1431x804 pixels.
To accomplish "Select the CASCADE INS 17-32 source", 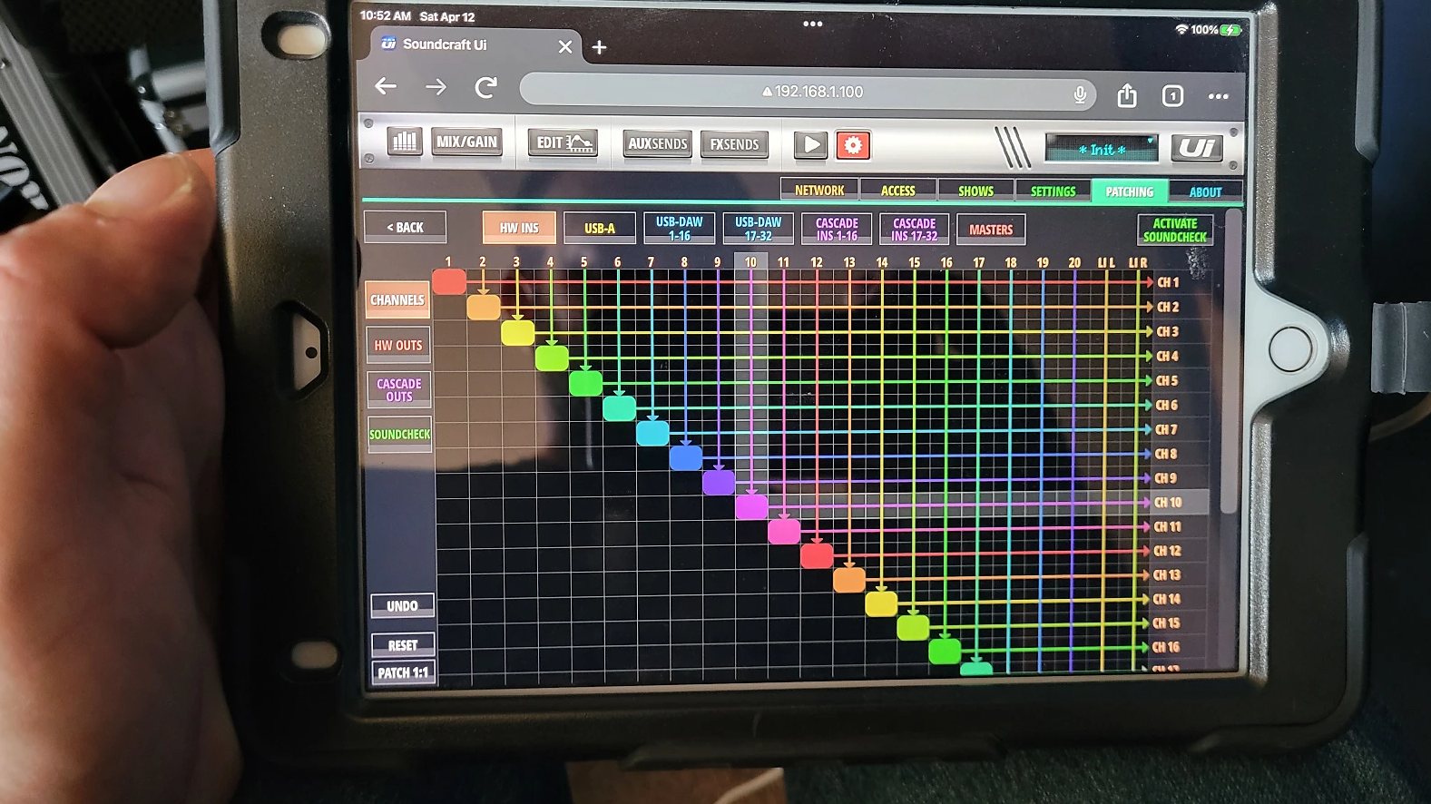I will (914, 230).
